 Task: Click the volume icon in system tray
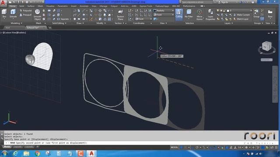pos(261,154)
